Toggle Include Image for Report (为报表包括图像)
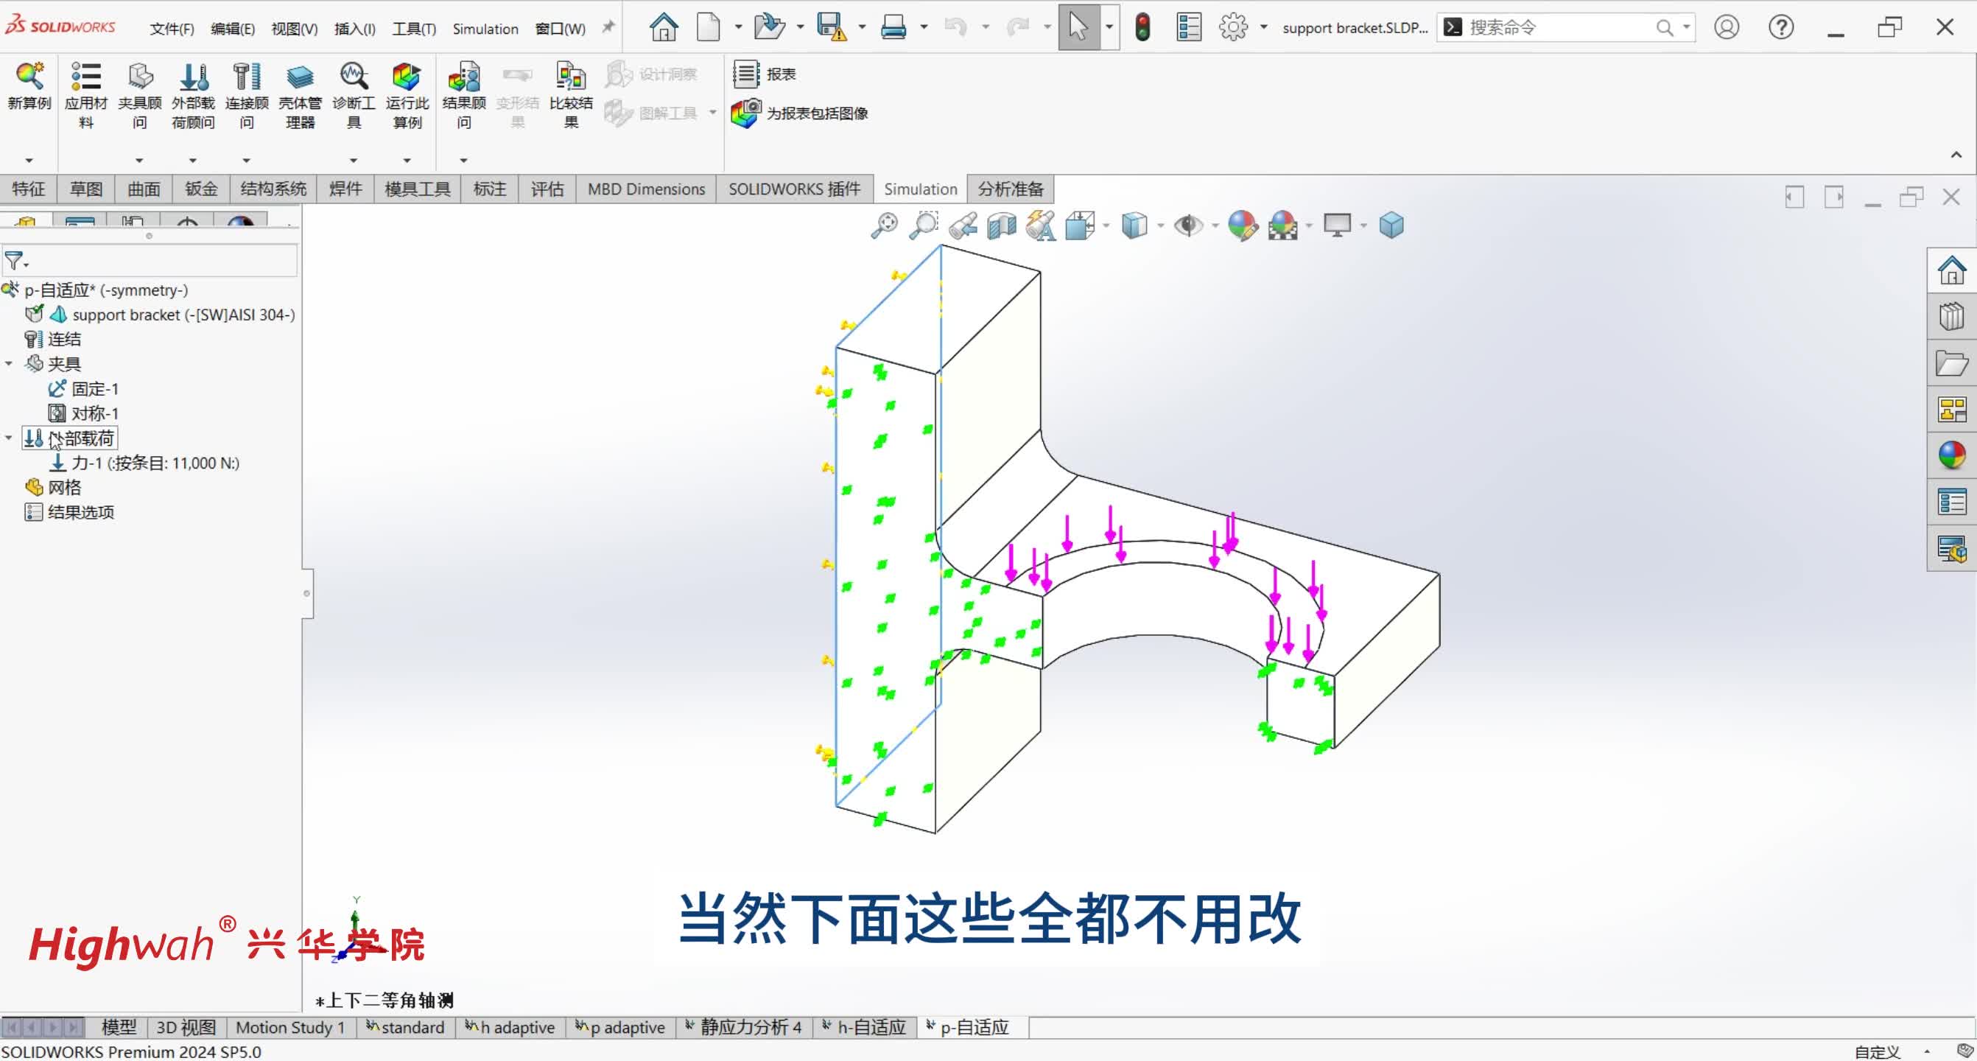This screenshot has width=1977, height=1061. [x=746, y=113]
